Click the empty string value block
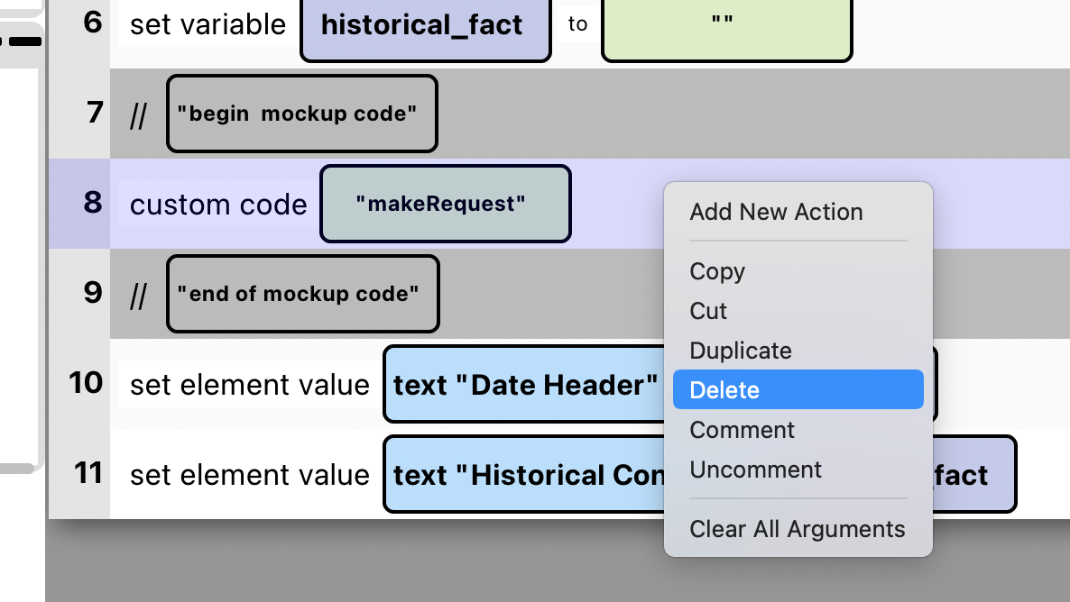The width and height of the screenshot is (1070, 602). [x=727, y=27]
